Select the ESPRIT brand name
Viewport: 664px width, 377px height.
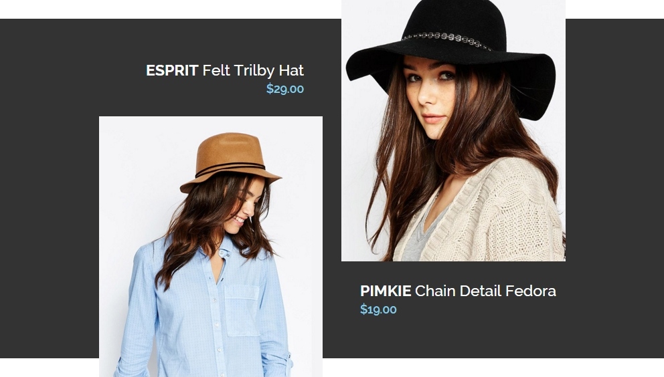[x=172, y=70]
